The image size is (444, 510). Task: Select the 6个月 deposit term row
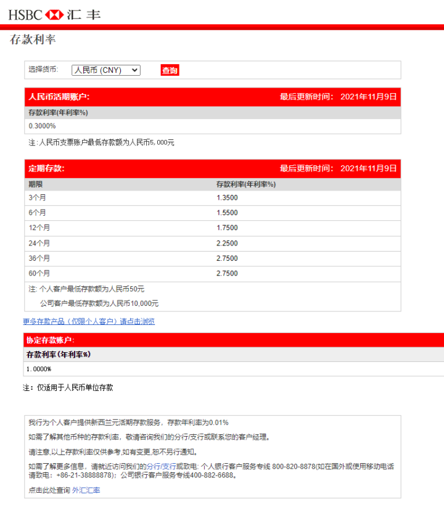(213, 213)
